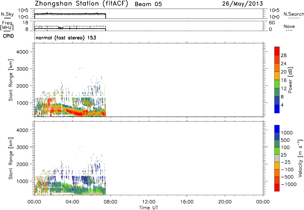The height and width of the screenshot is (210, 304).
Task: Click the velocity colorbar value -1000
Action: pos(289,184)
